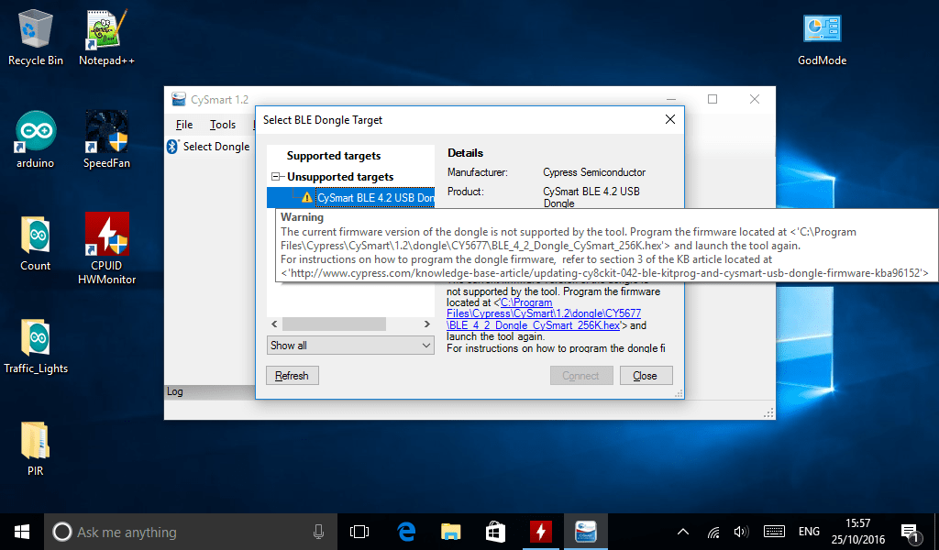Image resolution: width=939 pixels, height=550 pixels.
Task: Open the SpeedFan desktop shortcut
Action: click(106, 139)
